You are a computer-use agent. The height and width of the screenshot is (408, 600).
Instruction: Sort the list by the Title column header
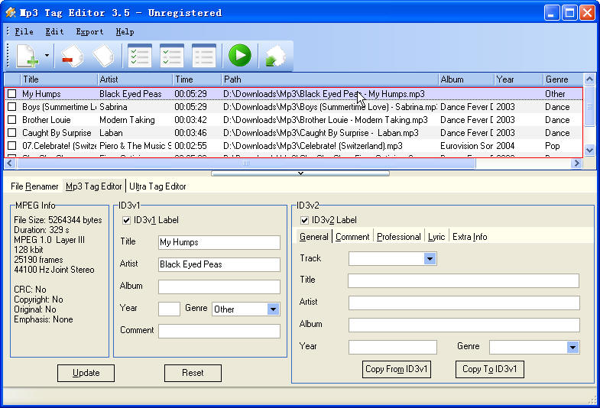(59, 79)
